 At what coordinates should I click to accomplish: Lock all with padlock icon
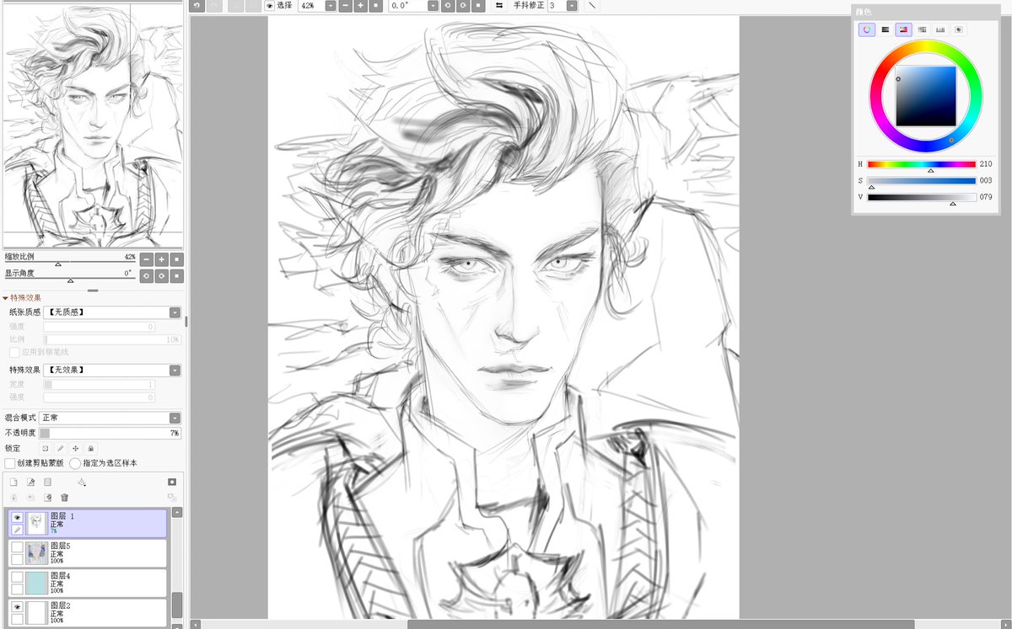tap(91, 449)
